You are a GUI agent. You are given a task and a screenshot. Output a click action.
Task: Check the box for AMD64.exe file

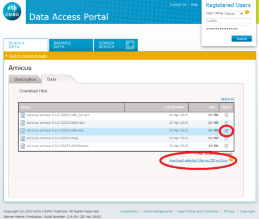tap(226, 146)
